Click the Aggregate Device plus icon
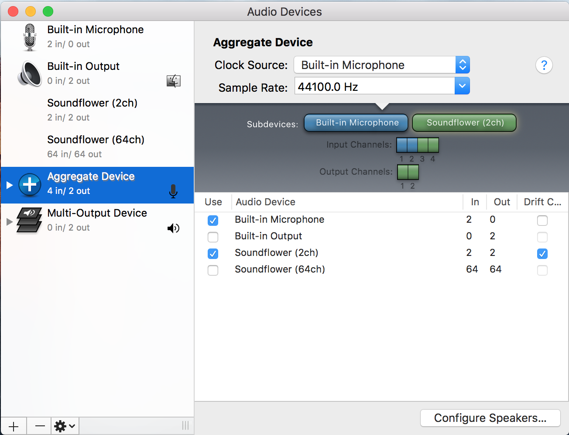 coord(30,184)
